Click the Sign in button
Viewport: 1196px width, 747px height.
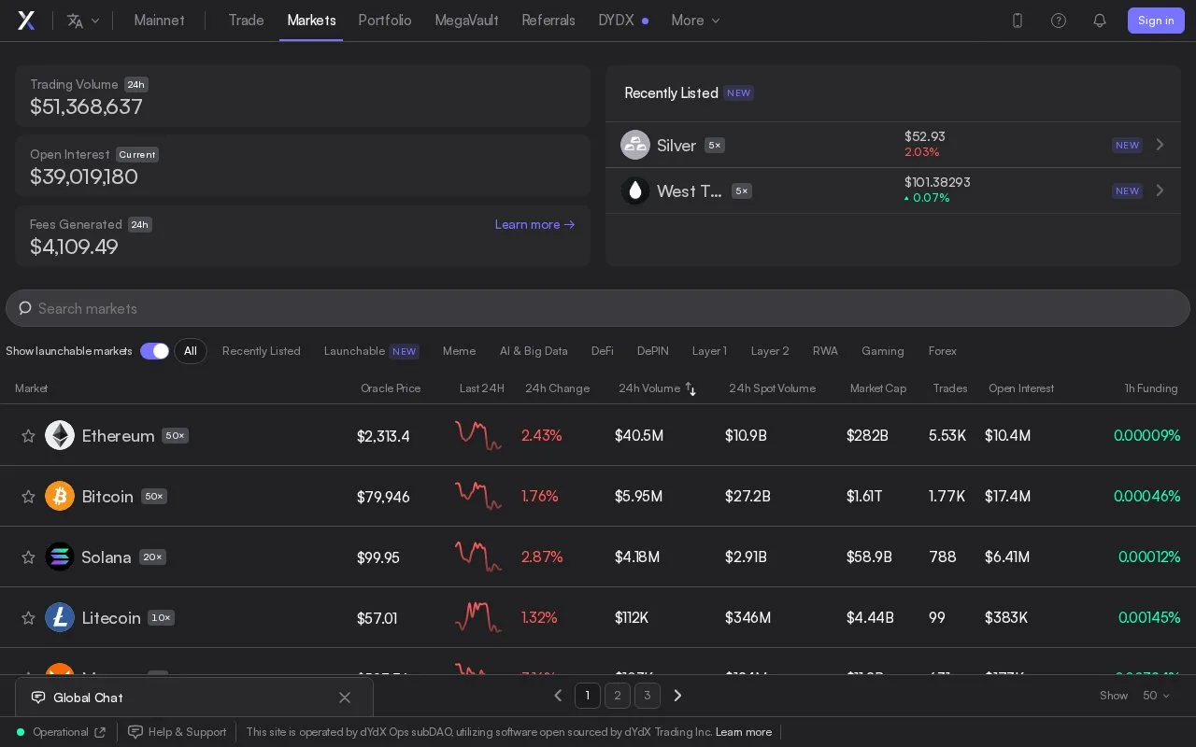[1156, 21]
